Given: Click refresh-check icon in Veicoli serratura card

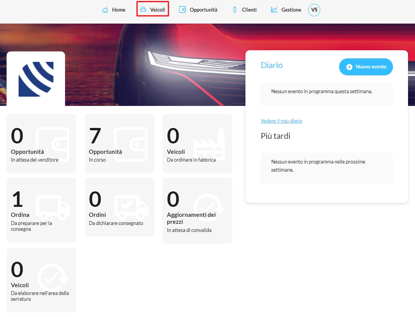Looking at the screenshot, I should click(x=53, y=277).
